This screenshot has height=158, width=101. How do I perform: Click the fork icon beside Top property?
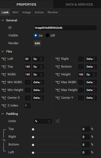coord(4,67)
